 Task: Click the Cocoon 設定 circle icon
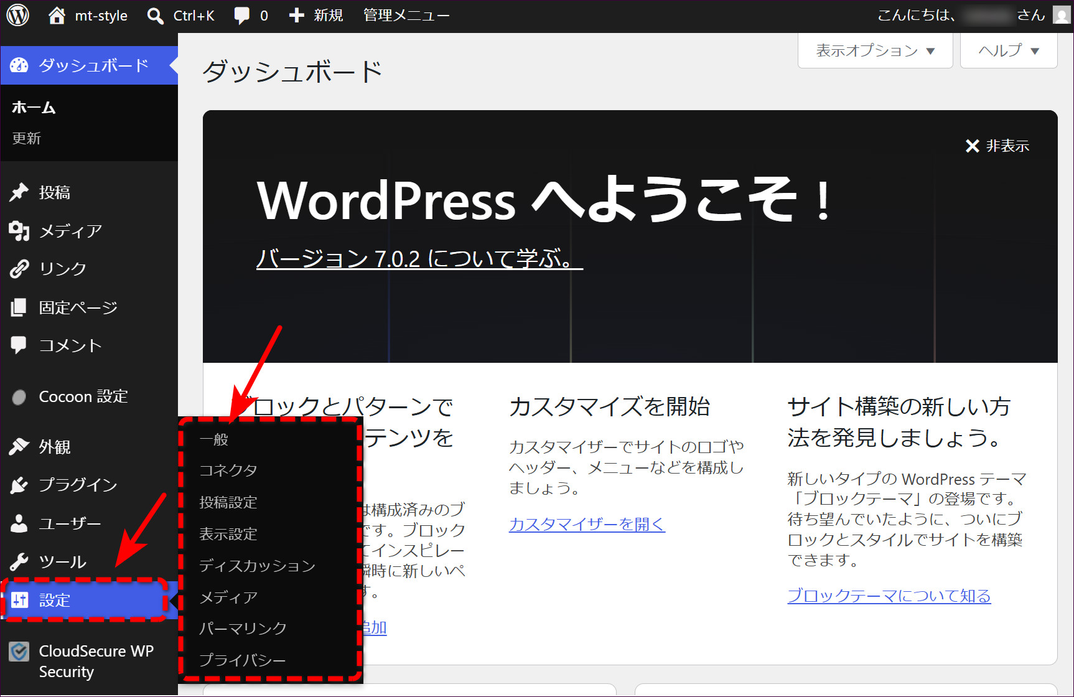point(19,397)
